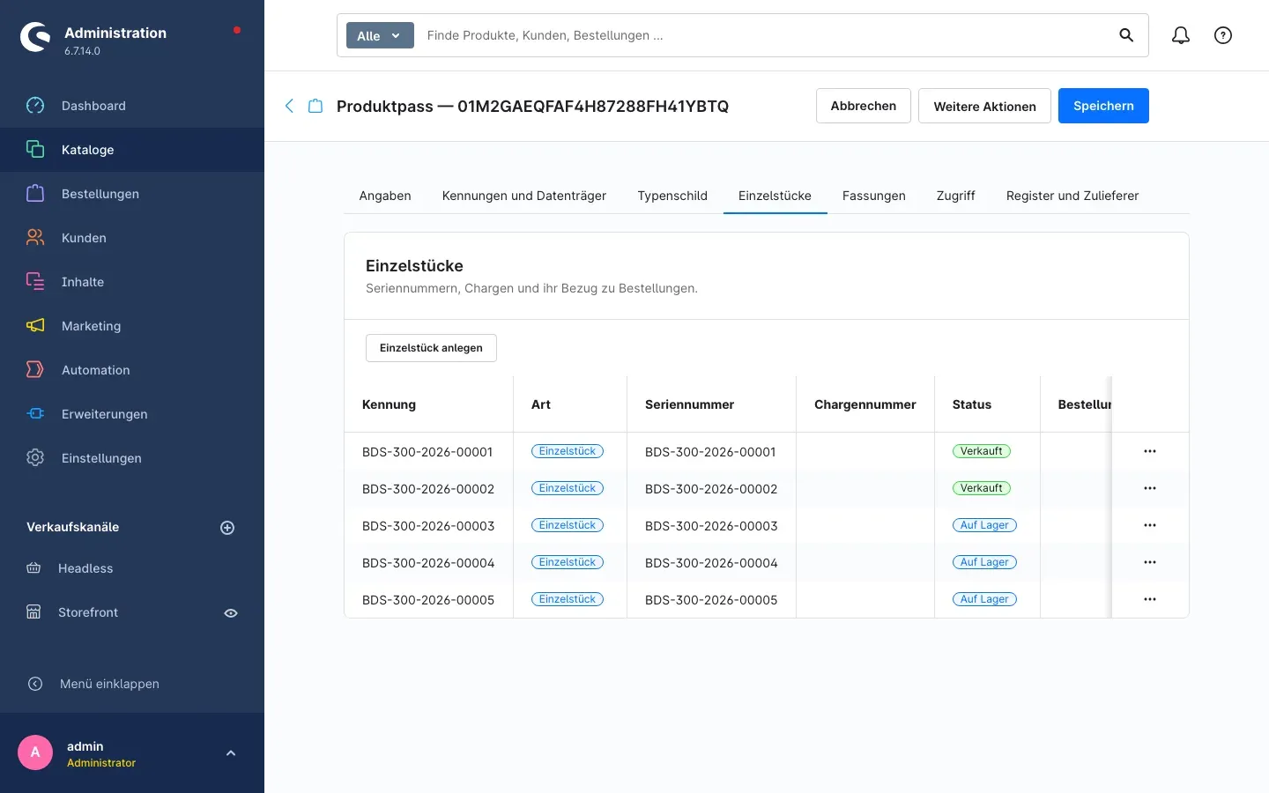
Task: Open row actions for BDS-300-2026-00005
Action: coord(1150,599)
